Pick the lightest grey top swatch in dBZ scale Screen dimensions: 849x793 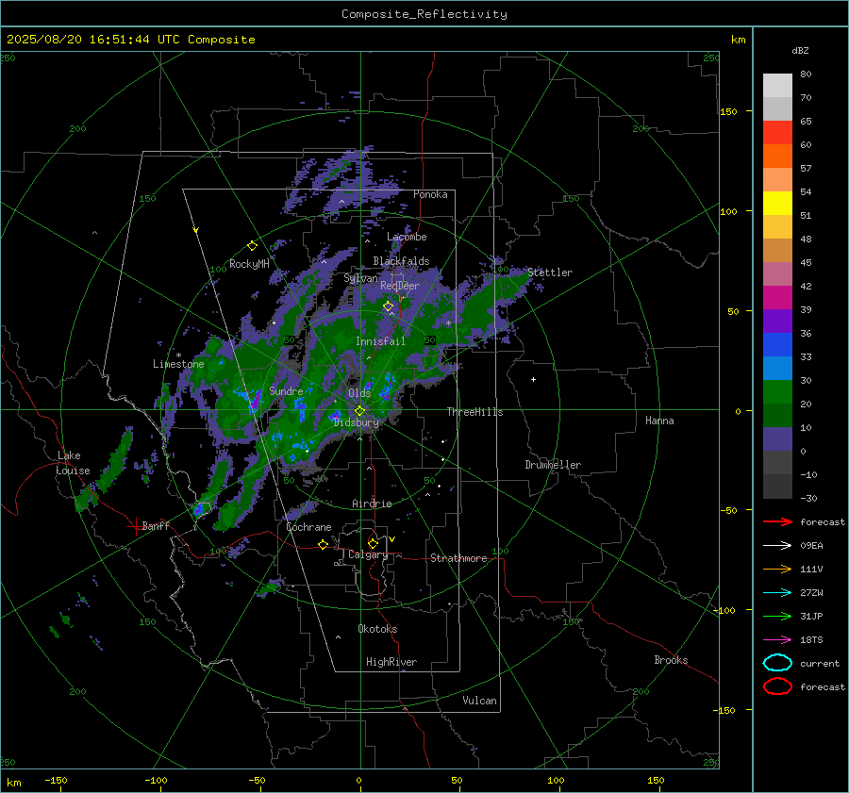click(x=777, y=85)
